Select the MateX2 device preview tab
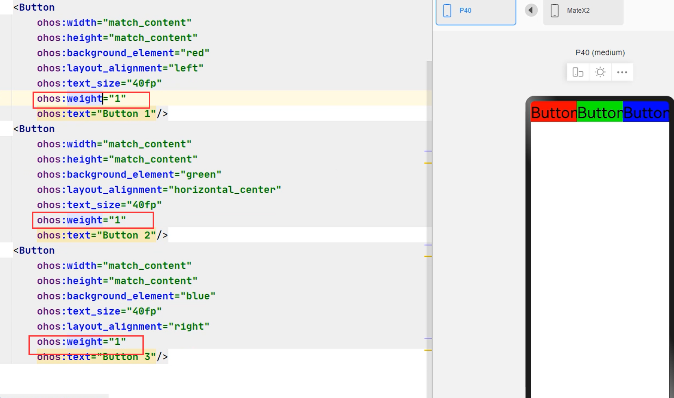The width and height of the screenshot is (674, 398). click(x=583, y=12)
